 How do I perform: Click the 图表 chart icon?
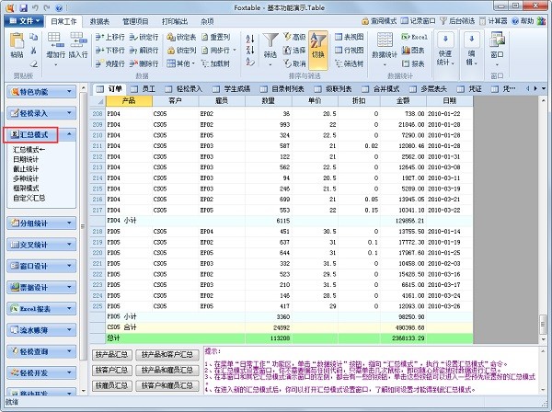coord(415,51)
